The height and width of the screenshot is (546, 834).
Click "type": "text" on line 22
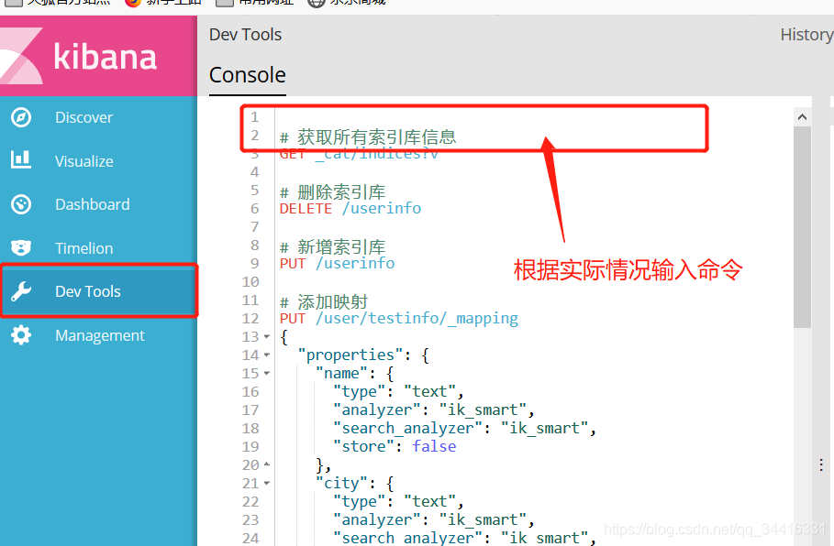coord(398,502)
